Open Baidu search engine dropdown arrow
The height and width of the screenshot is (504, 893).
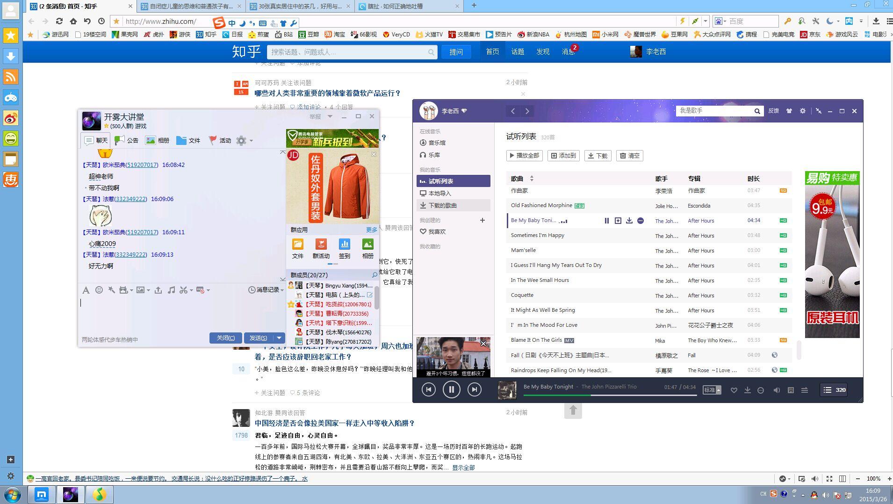click(x=725, y=21)
